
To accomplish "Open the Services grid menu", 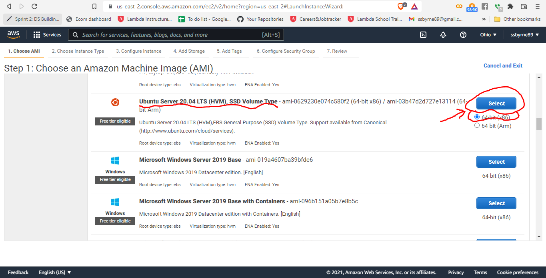I will 47,35.
